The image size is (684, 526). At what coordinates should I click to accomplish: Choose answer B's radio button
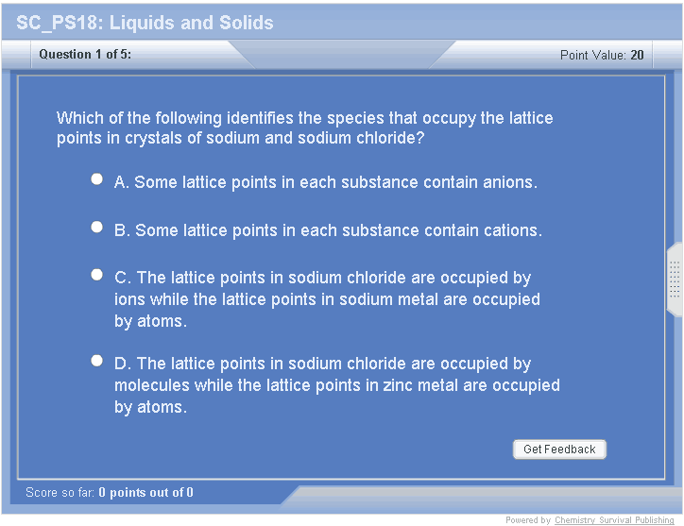pos(96,227)
